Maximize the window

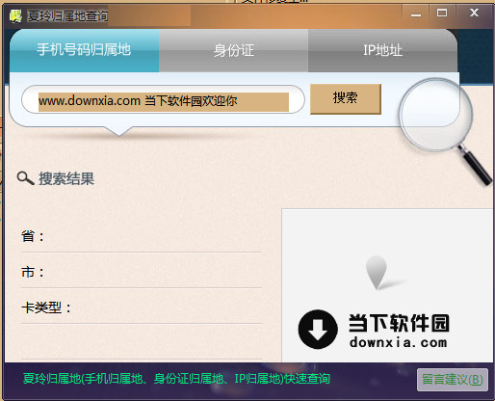tap(442, 13)
